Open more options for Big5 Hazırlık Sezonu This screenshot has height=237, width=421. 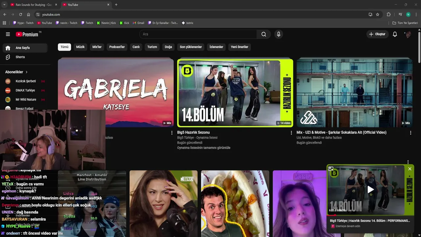point(291,133)
